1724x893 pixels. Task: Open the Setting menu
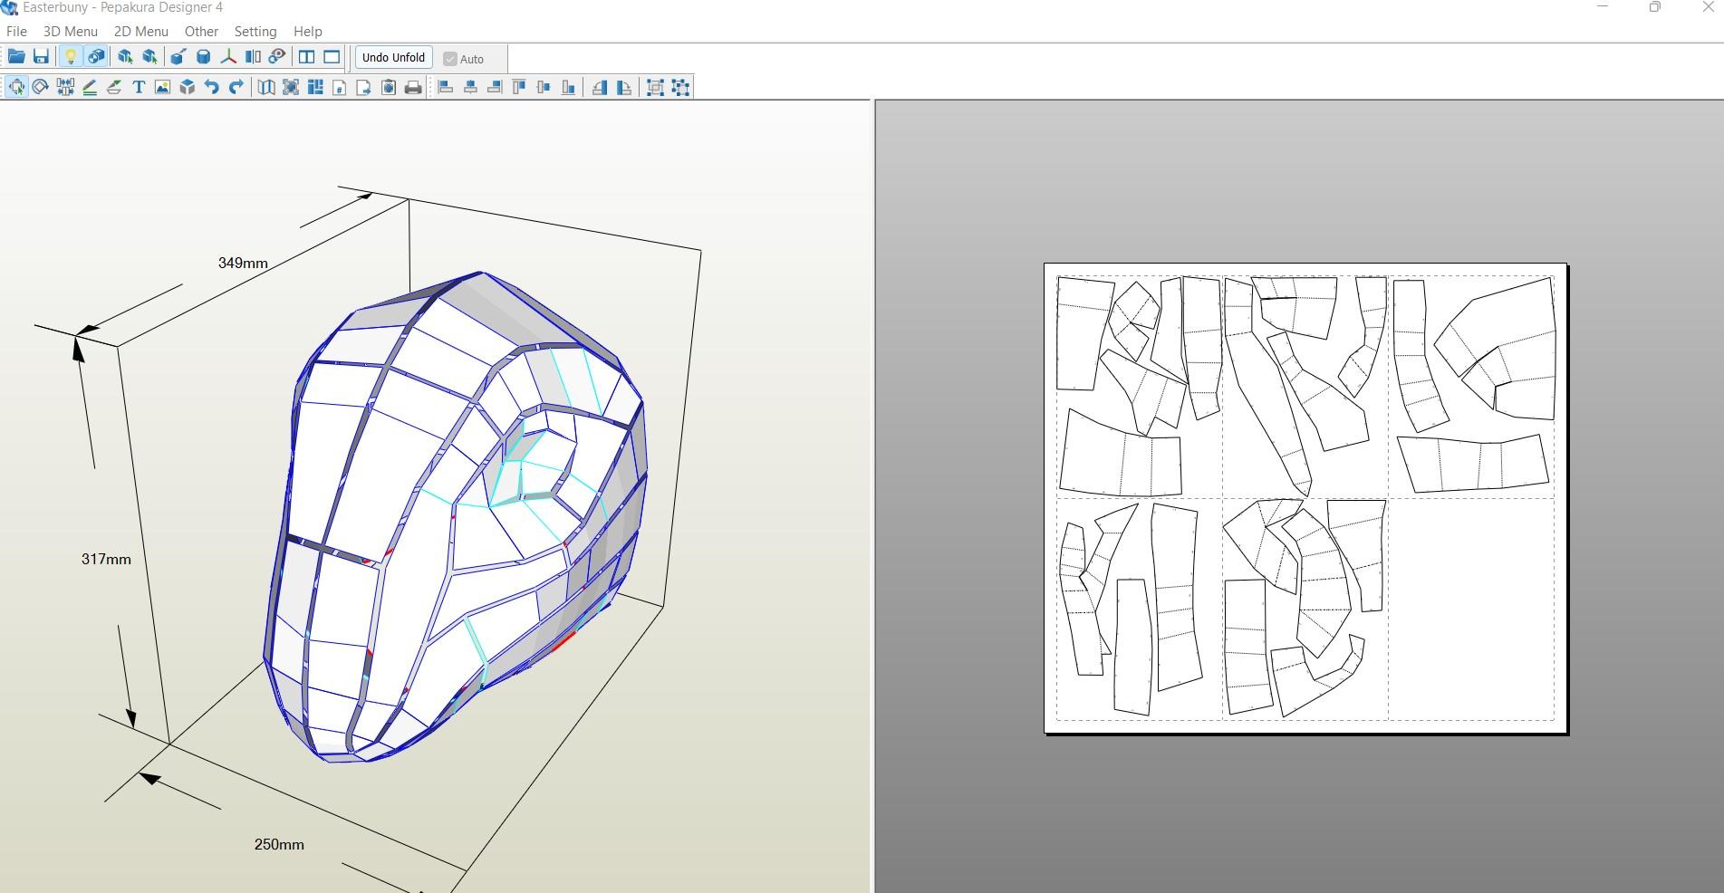click(255, 31)
